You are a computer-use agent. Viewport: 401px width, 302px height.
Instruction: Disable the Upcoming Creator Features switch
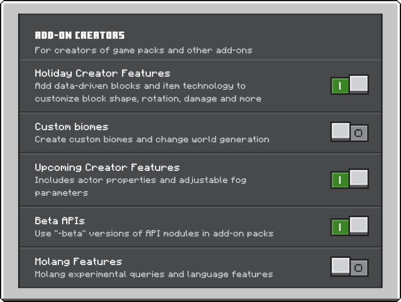click(349, 179)
